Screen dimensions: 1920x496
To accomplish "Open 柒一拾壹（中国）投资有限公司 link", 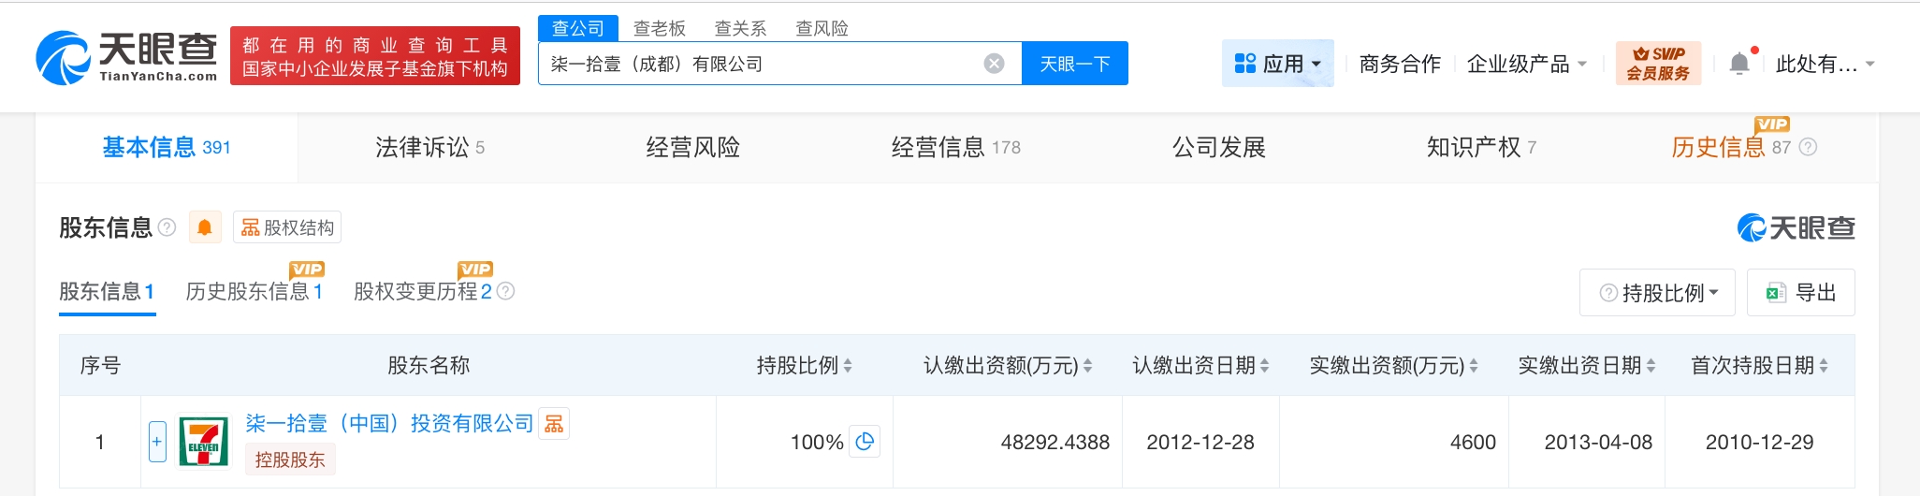I will 389,424.
